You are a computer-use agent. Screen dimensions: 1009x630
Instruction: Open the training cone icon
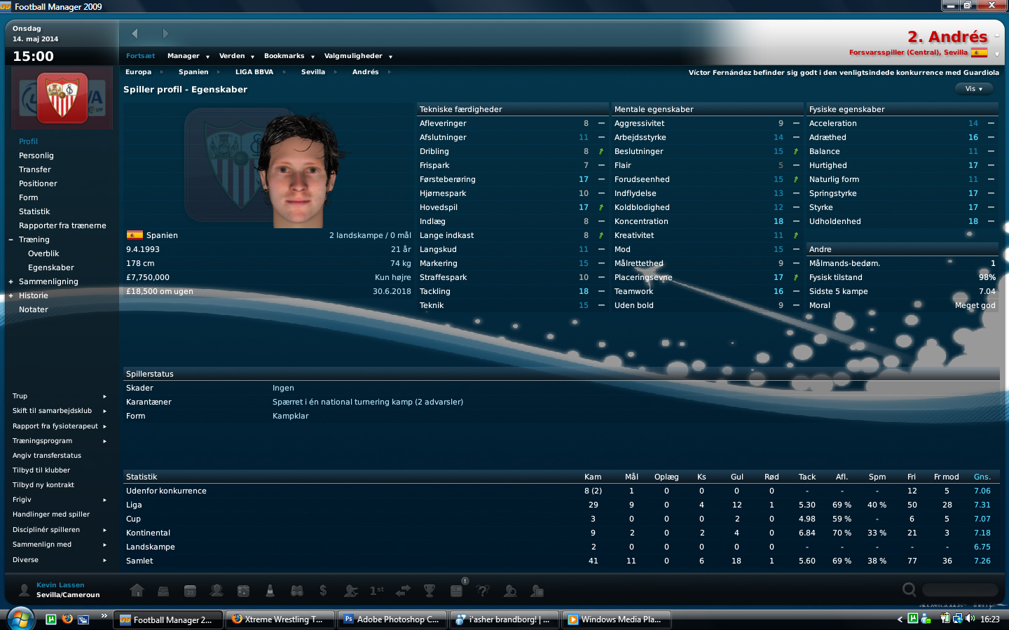[x=270, y=591]
